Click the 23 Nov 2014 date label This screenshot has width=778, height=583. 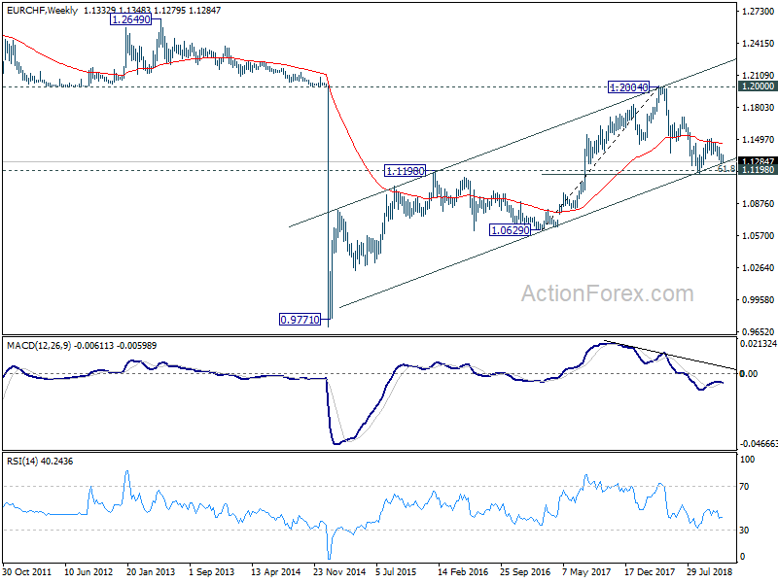point(339,572)
